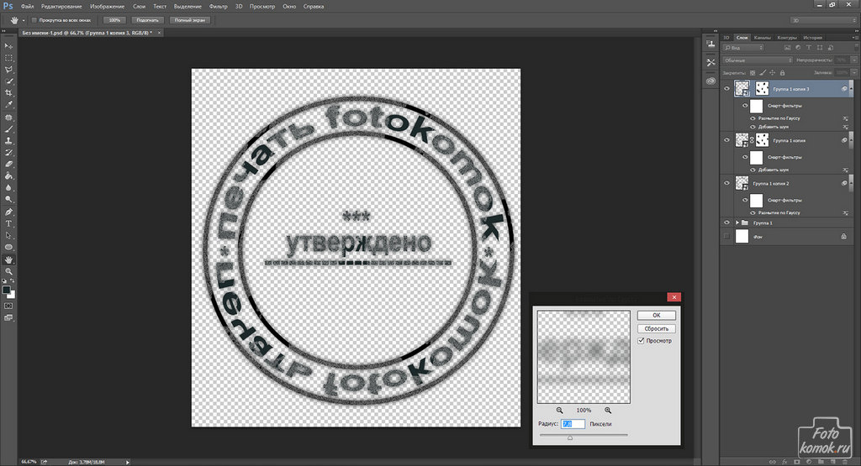Select the Hand tool in toolbox
861x466 pixels.
tap(8, 259)
